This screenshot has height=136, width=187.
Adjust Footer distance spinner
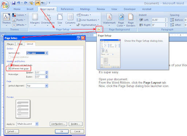coord(46,77)
